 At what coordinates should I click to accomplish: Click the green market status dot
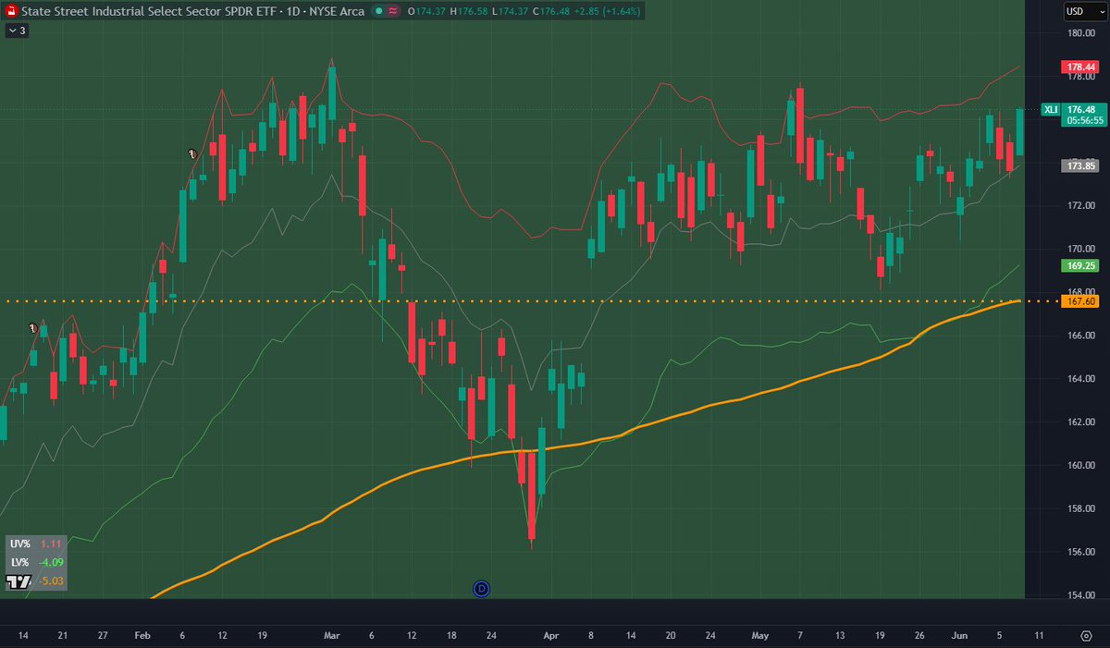click(x=379, y=11)
